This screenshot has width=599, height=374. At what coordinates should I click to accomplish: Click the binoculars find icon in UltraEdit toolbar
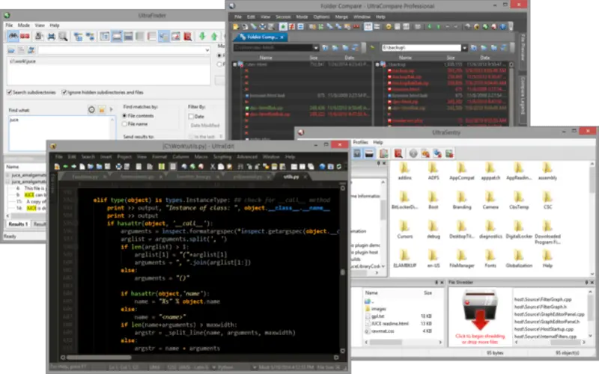(x=240, y=166)
